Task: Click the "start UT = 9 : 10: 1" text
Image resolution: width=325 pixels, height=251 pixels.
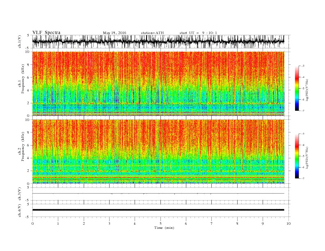Action: point(198,33)
